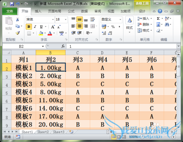
Task: Decrease font size with small A
Action: (59, 27)
